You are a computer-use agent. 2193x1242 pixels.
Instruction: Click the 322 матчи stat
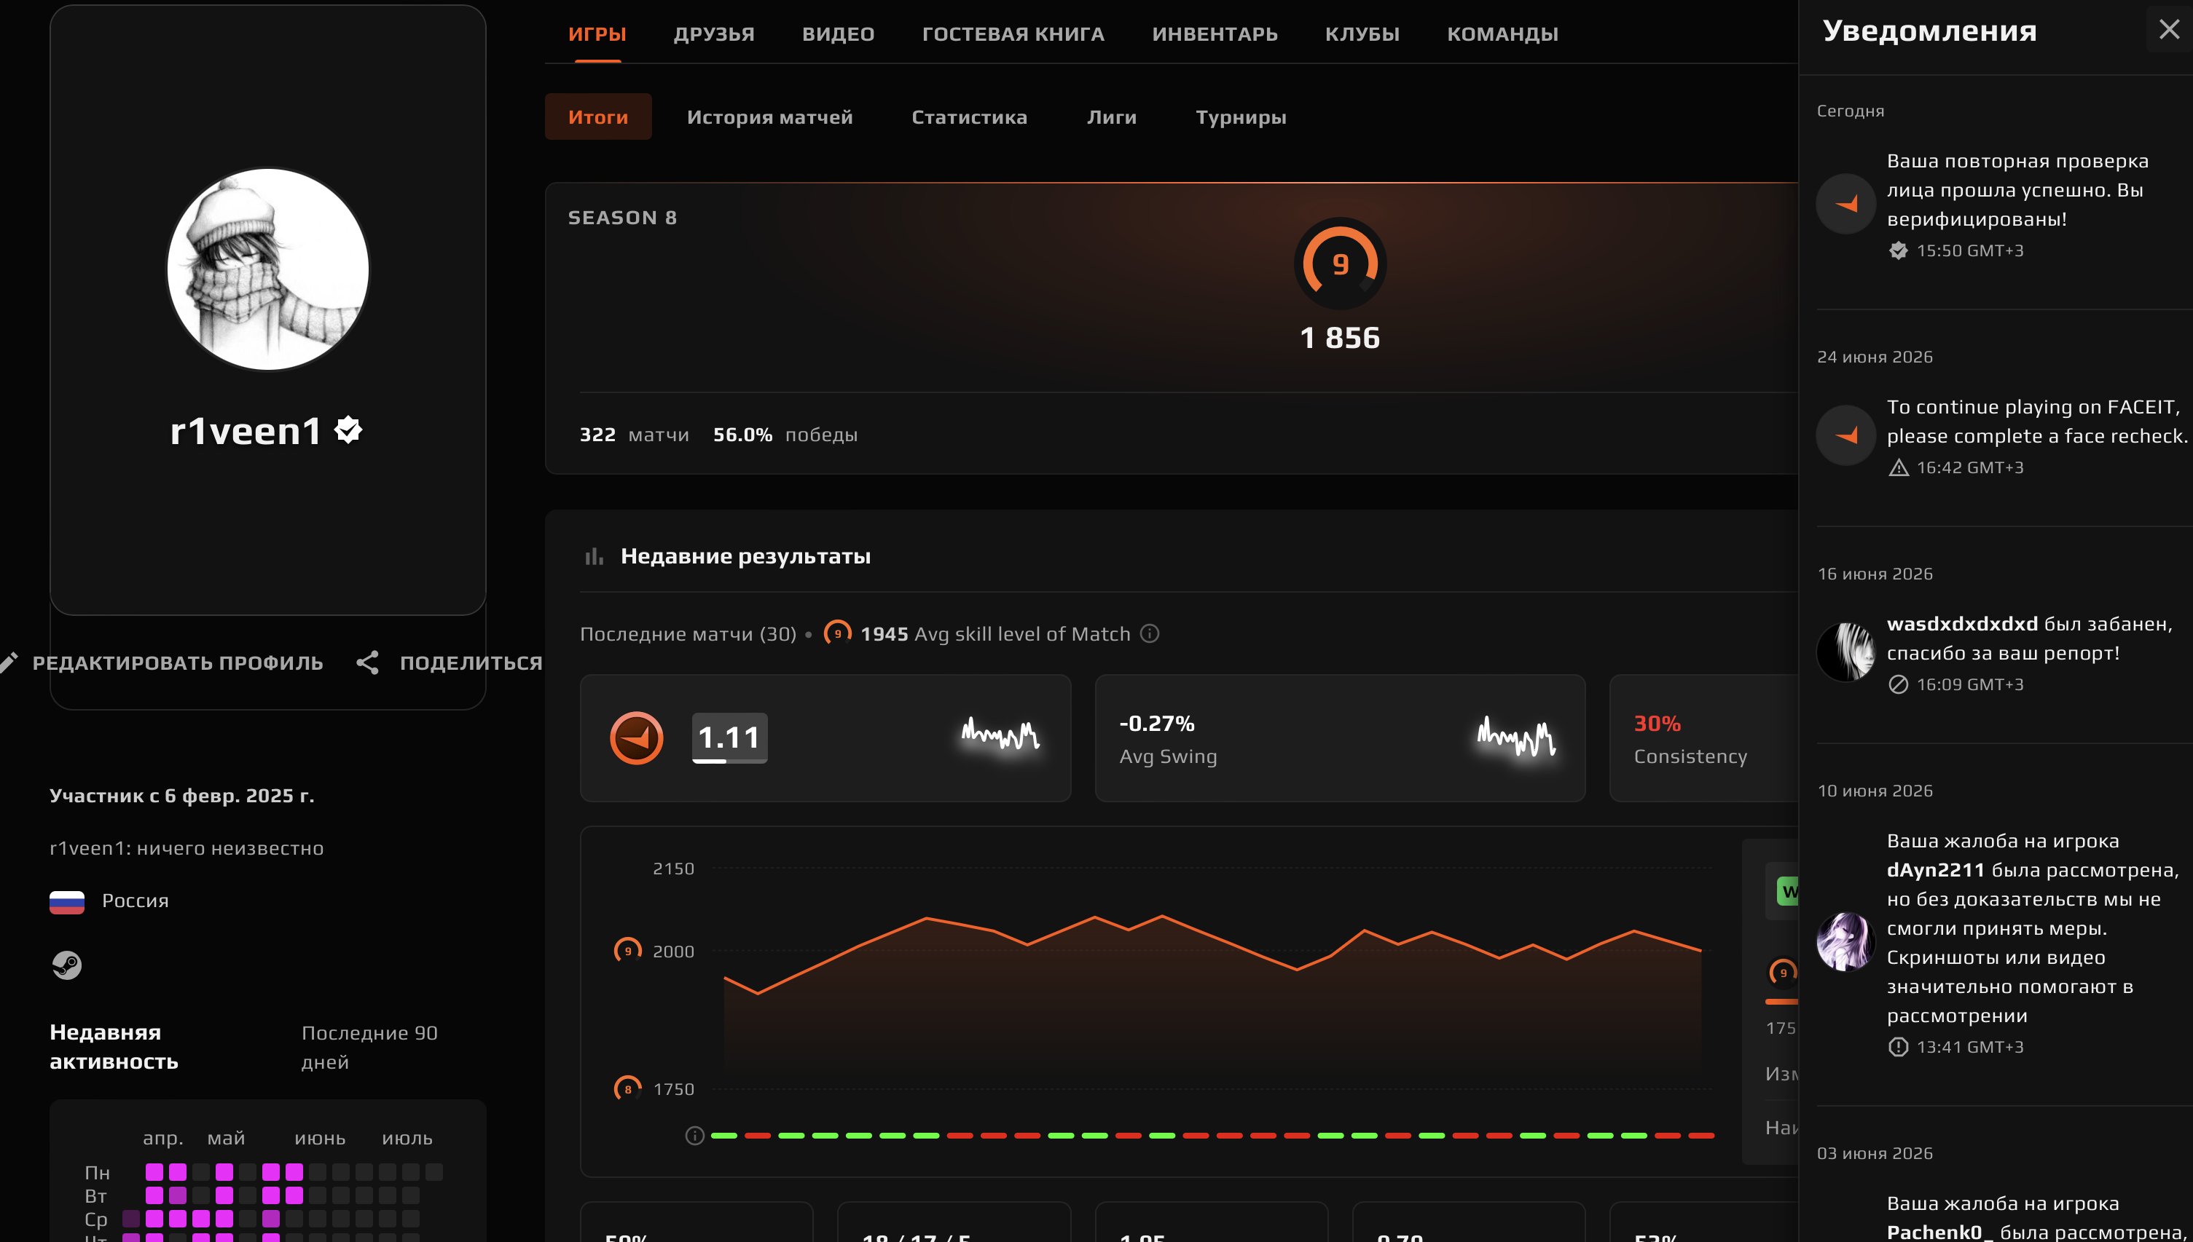[x=635, y=435]
